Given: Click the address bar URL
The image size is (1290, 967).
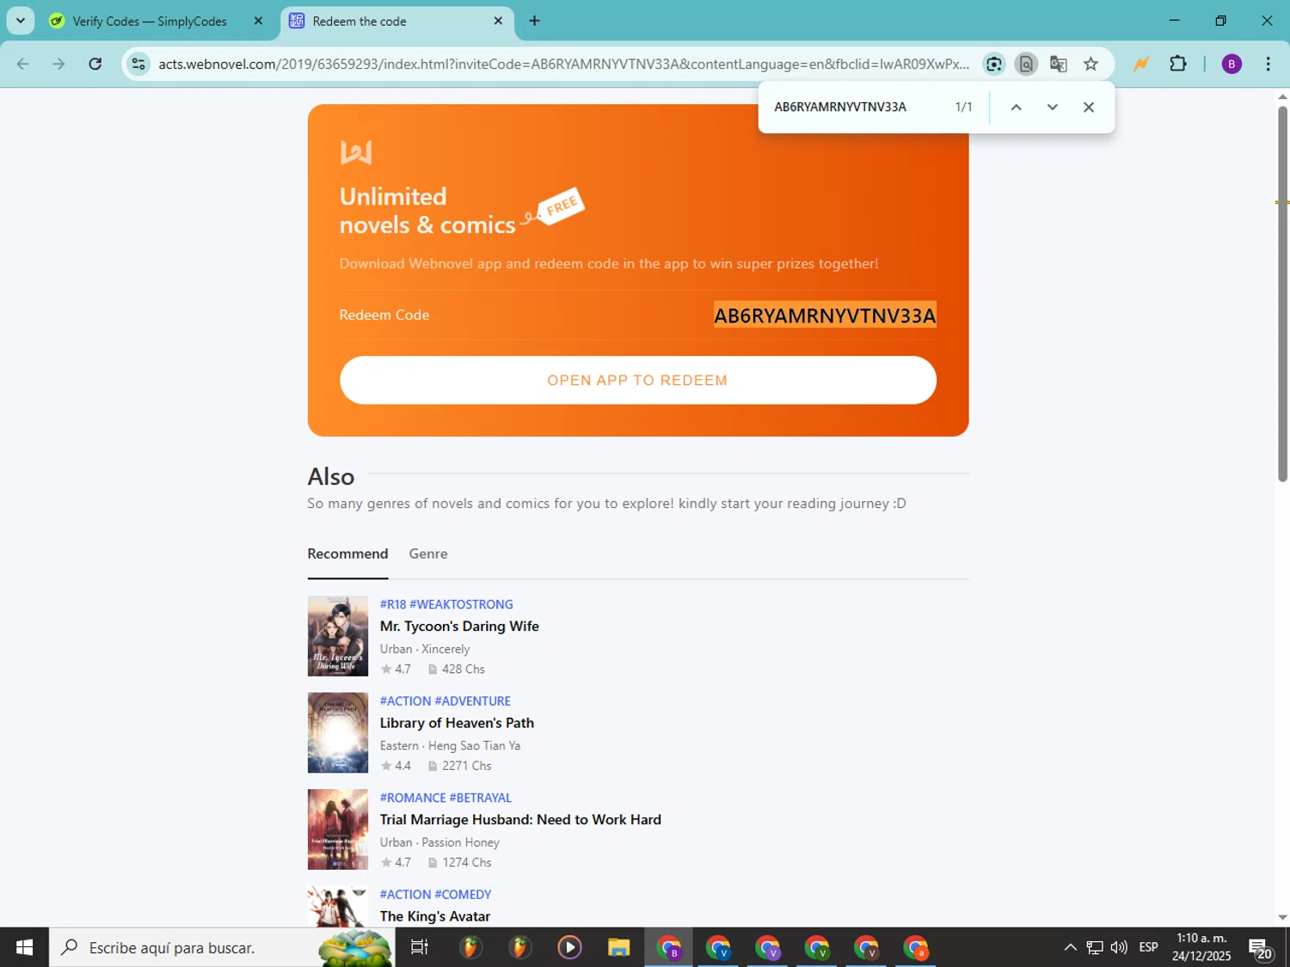Looking at the screenshot, I should tap(563, 64).
